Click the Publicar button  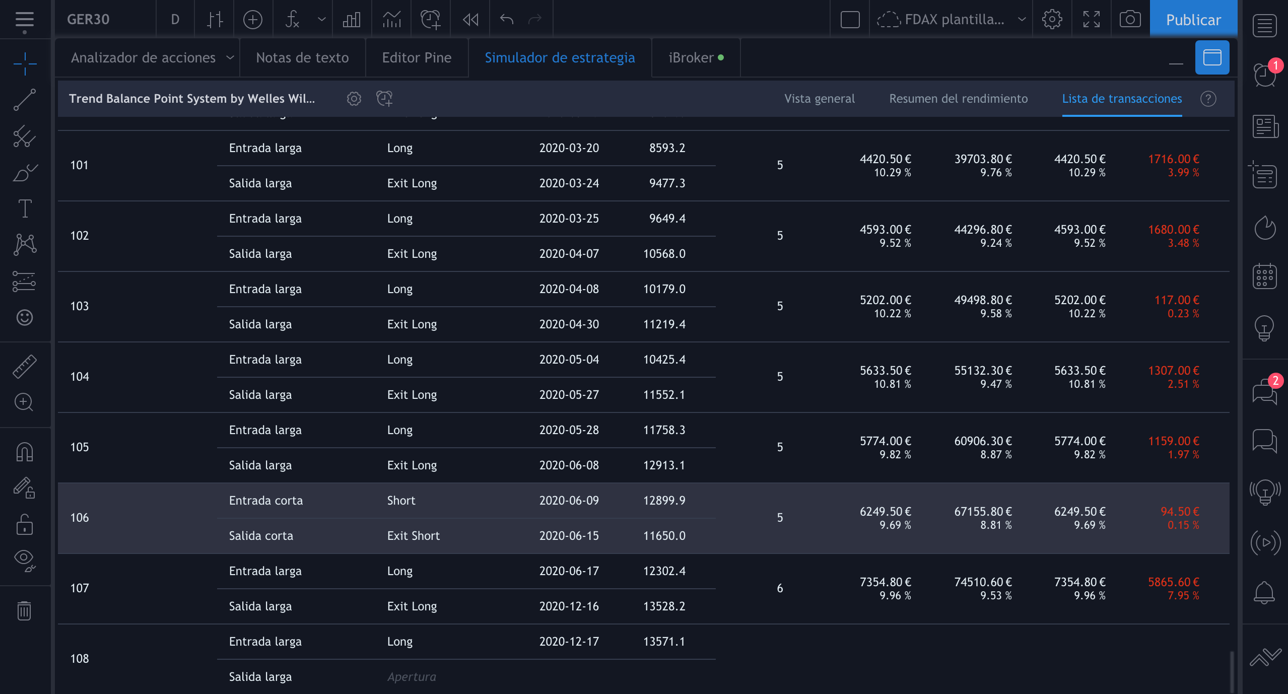[x=1193, y=20]
